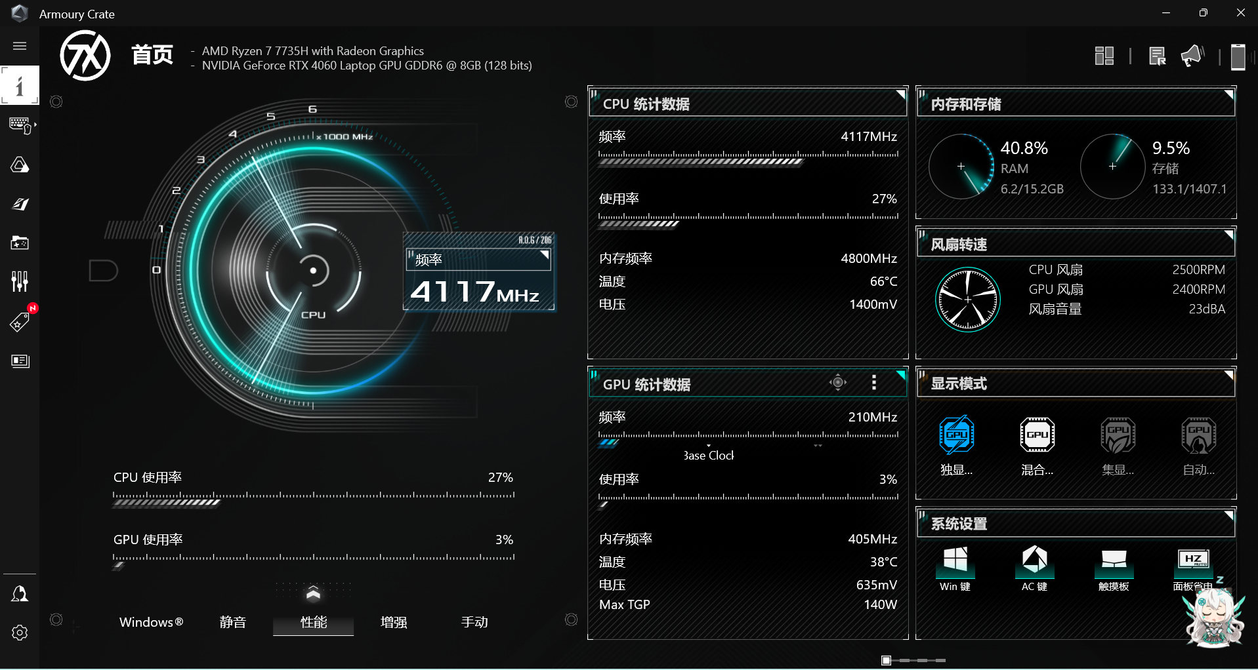Screen dimensions: 1258x670
Task: Click the GPU stats target icon
Action: [838, 382]
